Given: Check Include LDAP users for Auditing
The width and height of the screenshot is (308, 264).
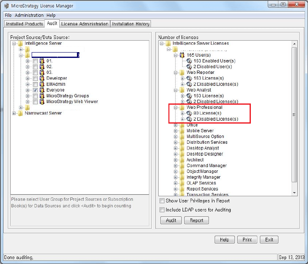Looking at the screenshot, I should tap(162, 210).
